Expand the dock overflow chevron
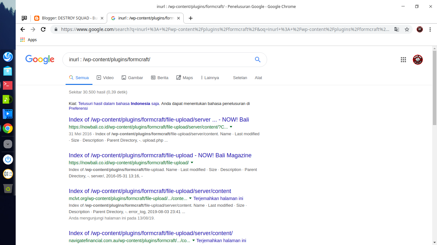Screen dimensions: 437x245 point(8,144)
